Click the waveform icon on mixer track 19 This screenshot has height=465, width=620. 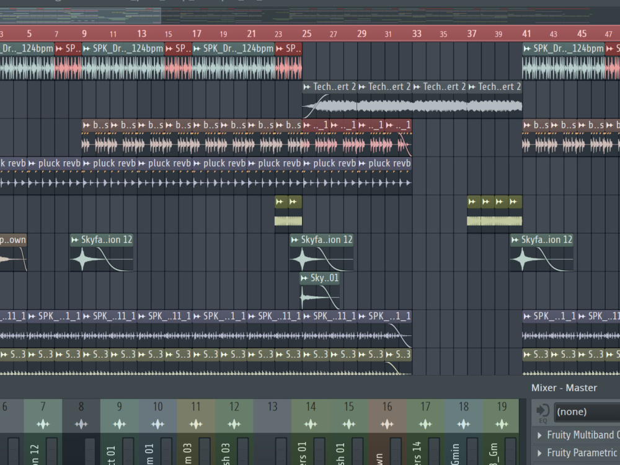click(502, 424)
